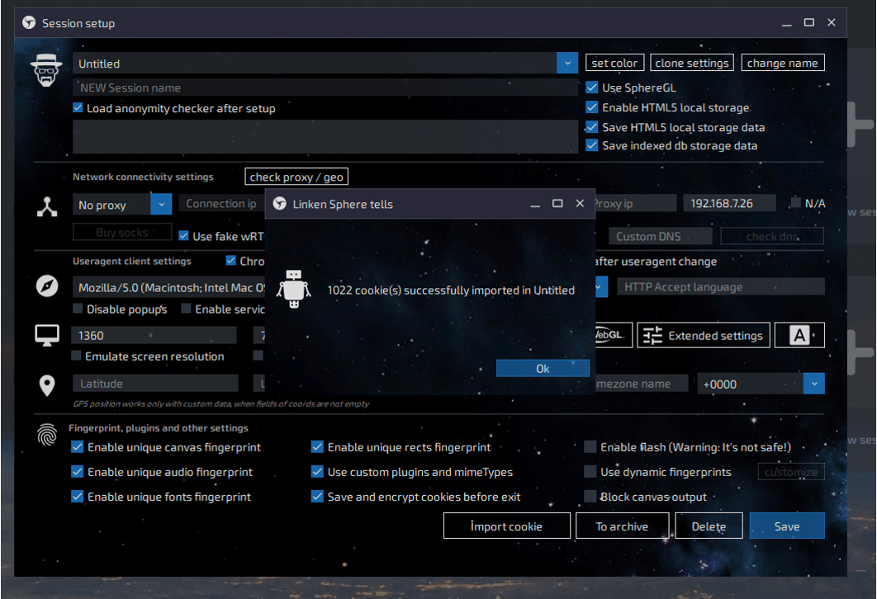Image resolution: width=877 pixels, height=599 pixels.
Task: Open the No proxy type dropdown
Action: (161, 205)
